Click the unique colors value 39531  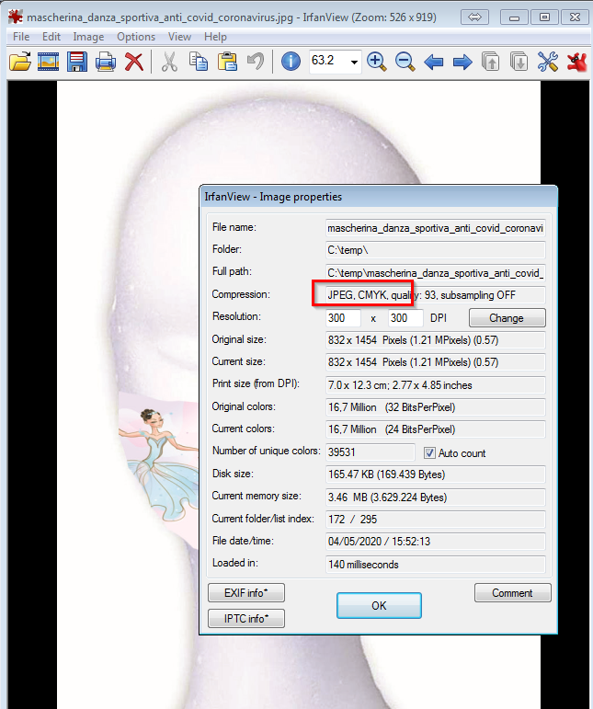pyautogui.click(x=371, y=452)
